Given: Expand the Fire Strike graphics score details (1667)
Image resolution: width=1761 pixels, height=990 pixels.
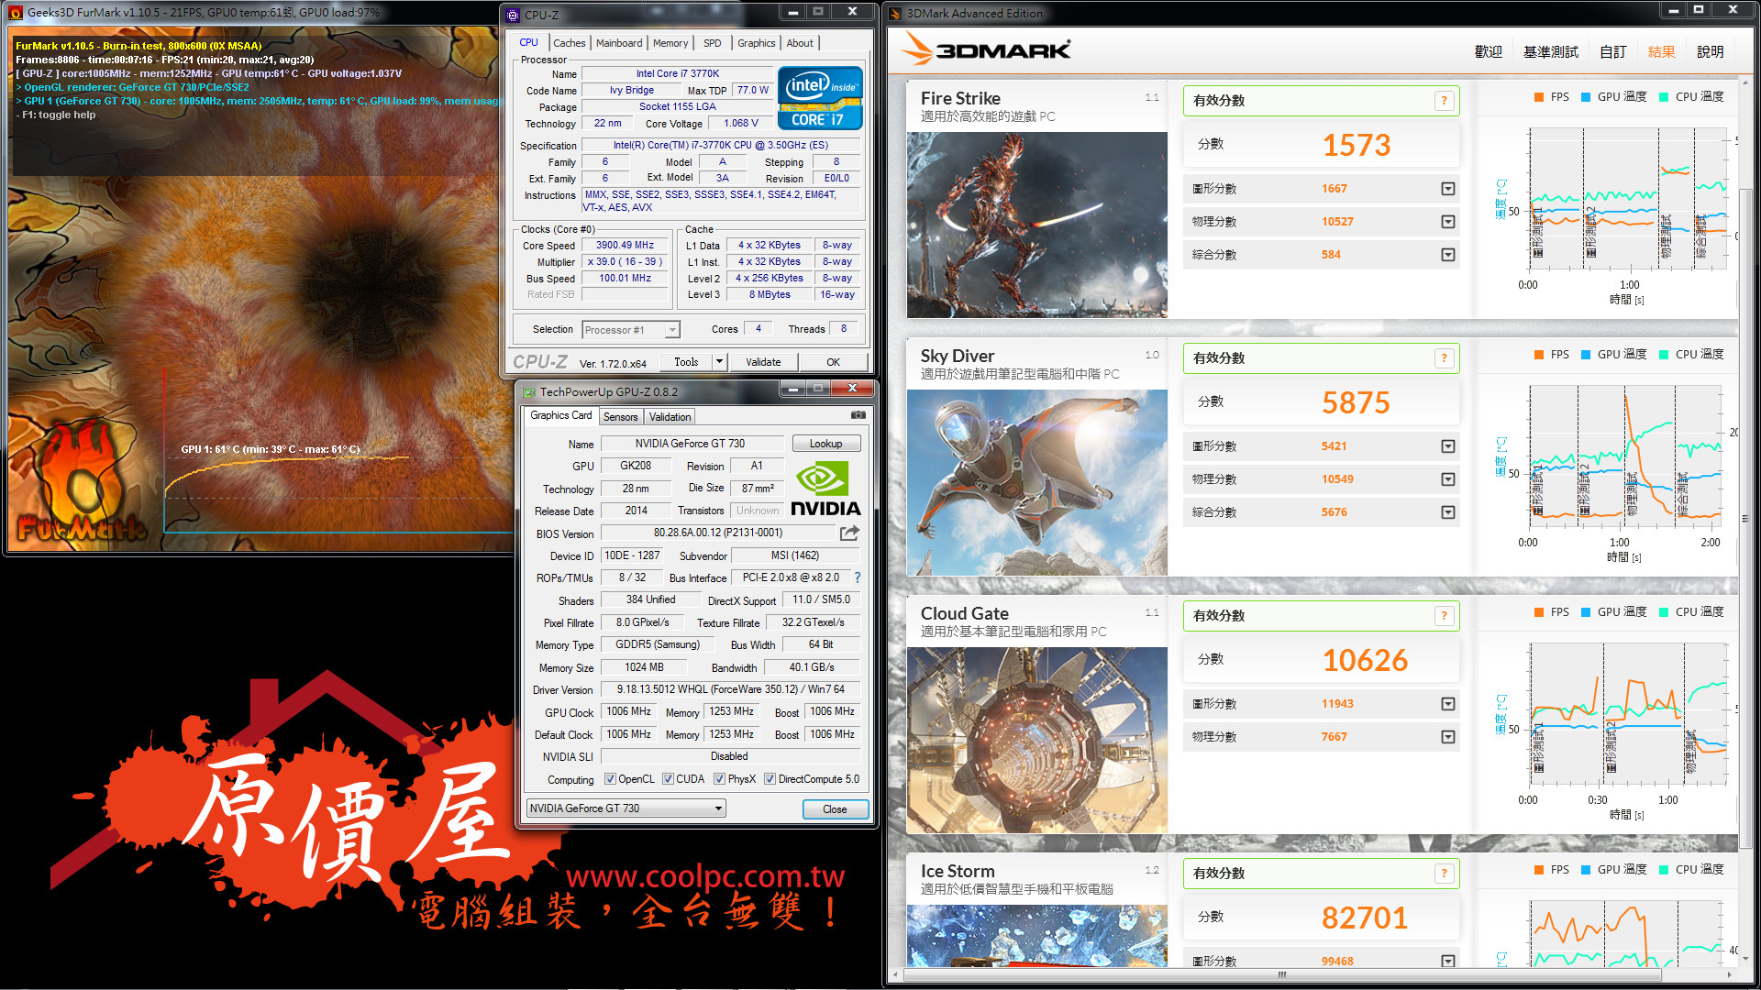Looking at the screenshot, I should pyautogui.click(x=1448, y=189).
